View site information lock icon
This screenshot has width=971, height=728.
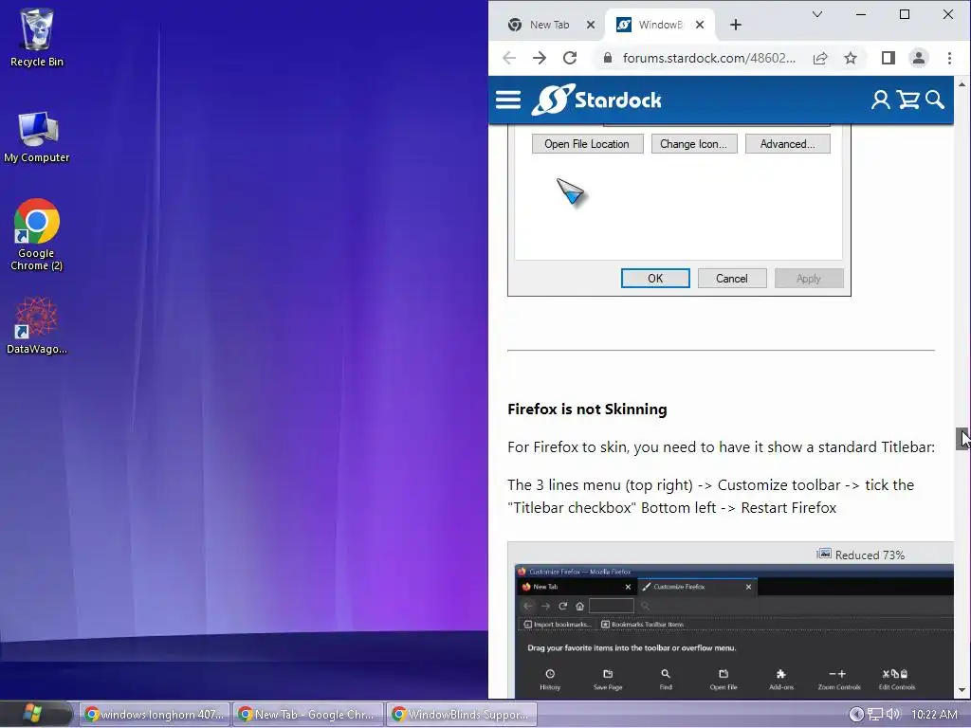[608, 58]
